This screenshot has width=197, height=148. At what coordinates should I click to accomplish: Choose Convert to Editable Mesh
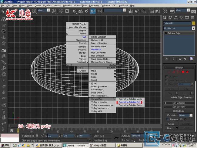click(130, 99)
